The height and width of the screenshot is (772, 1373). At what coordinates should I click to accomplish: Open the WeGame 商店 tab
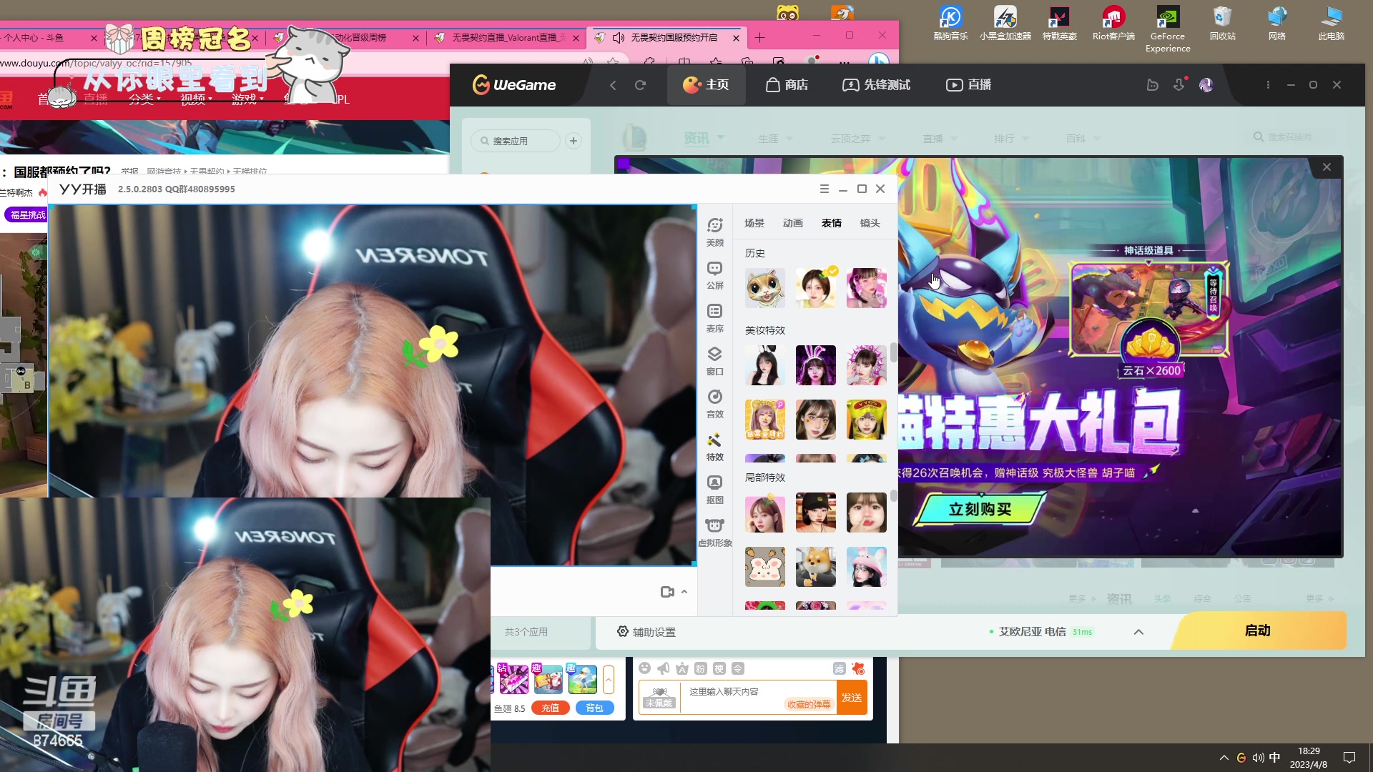click(787, 85)
